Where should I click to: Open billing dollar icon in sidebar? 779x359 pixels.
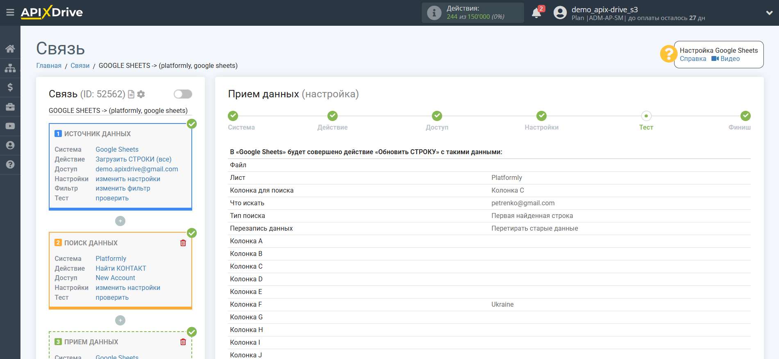coord(10,87)
